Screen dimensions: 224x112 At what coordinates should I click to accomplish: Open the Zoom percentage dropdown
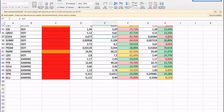click(88, 4)
